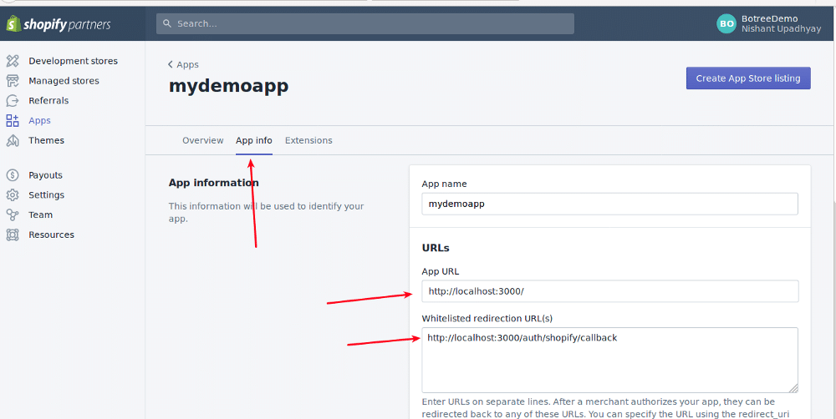Open Managed stores page
The height and width of the screenshot is (419, 836).
pos(64,81)
